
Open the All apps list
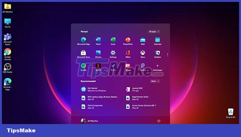(x=154, y=31)
